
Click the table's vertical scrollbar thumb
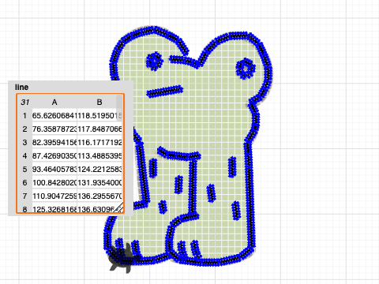(x=120, y=103)
